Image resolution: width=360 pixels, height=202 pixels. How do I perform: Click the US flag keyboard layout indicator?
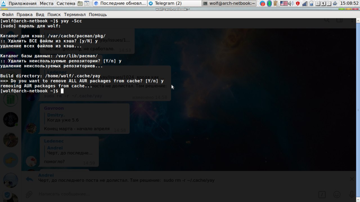[284, 3]
